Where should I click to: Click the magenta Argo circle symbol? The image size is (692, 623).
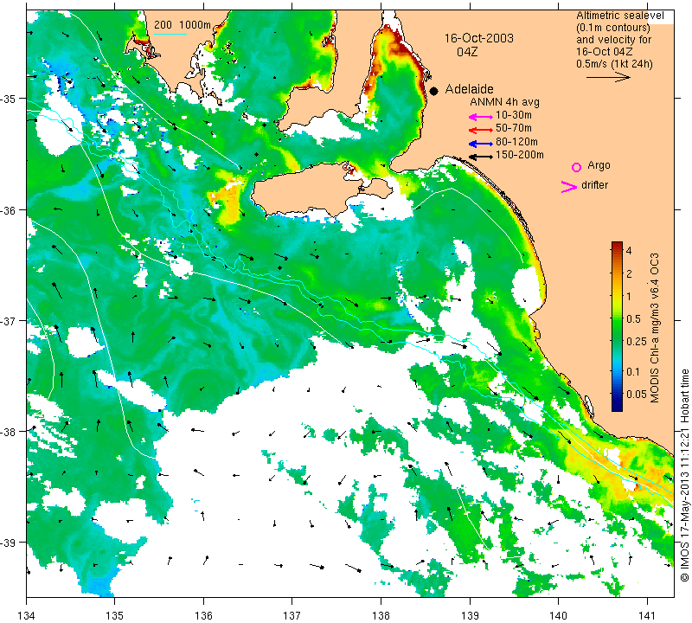[576, 167]
